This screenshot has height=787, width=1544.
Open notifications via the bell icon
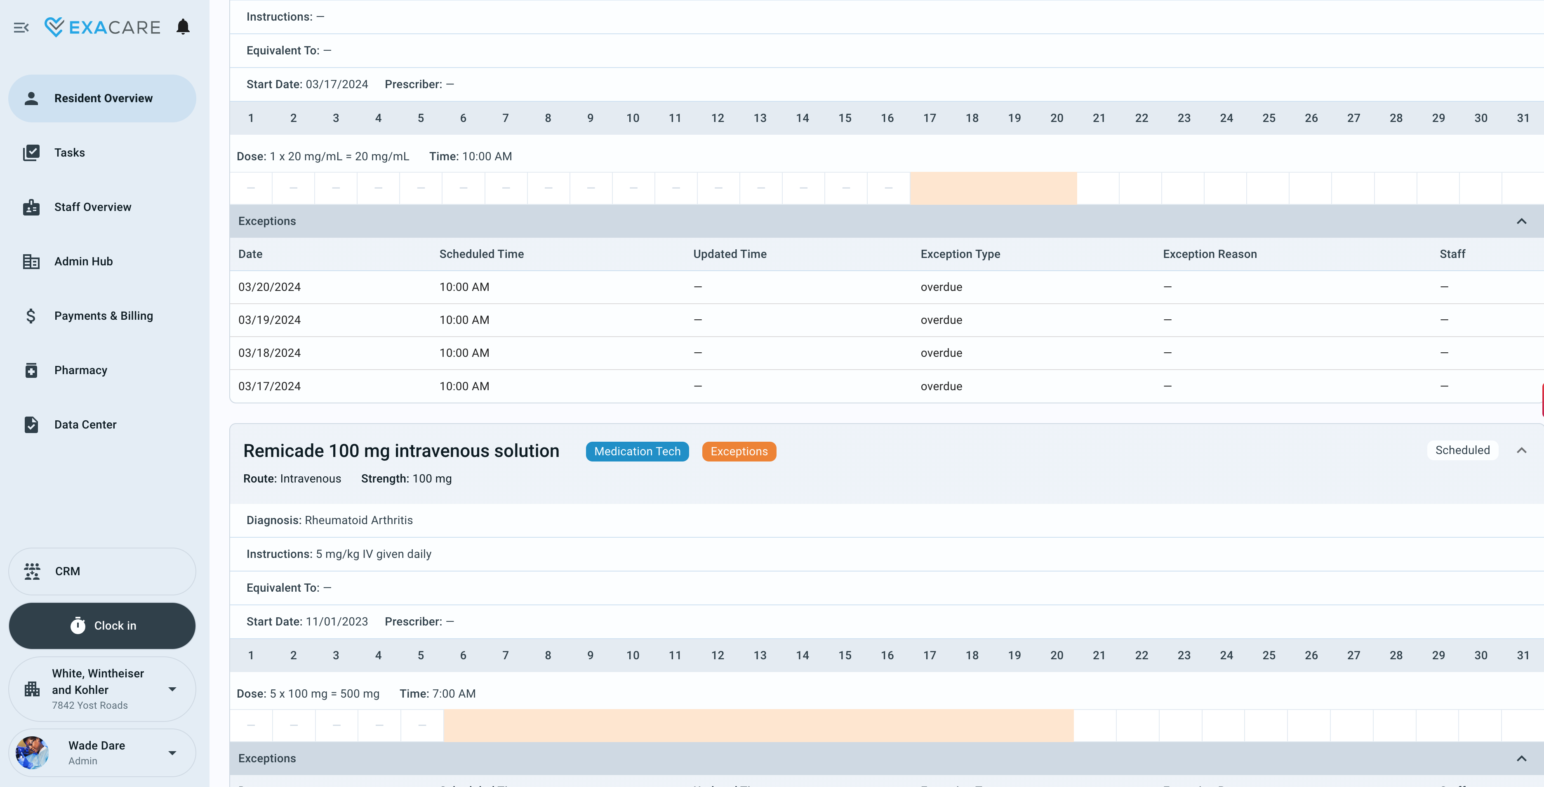point(183,26)
